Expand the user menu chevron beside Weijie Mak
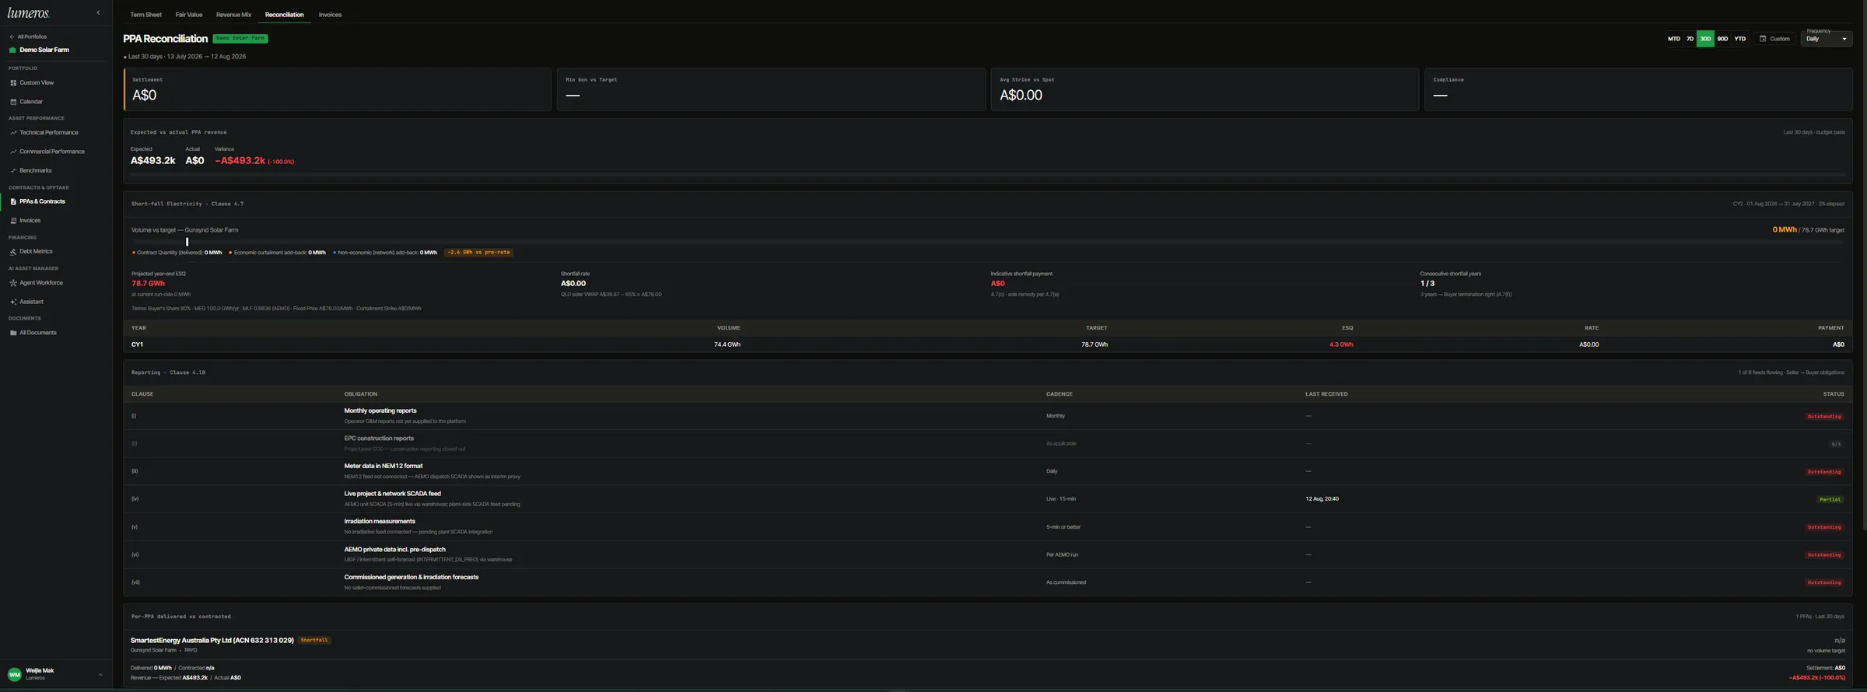This screenshot has height=692, width=1867. 100,675
